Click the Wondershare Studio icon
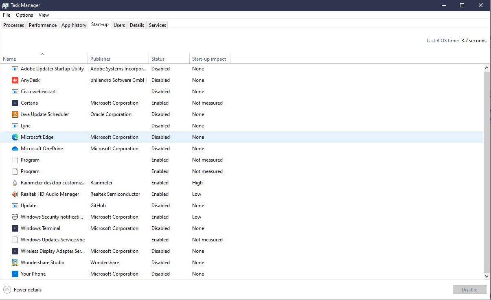The image size is (491, 300). 15,263
